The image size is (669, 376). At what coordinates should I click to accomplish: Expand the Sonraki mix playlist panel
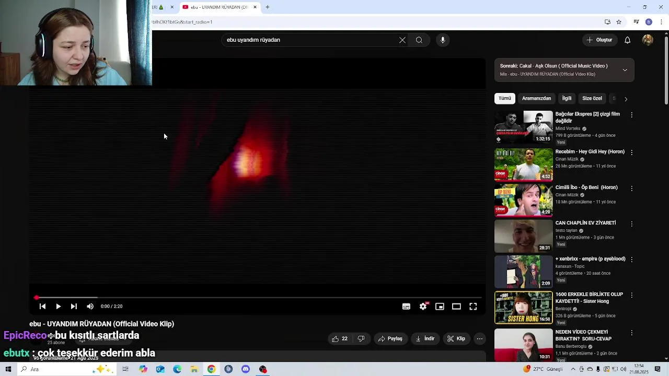[625, 70]
